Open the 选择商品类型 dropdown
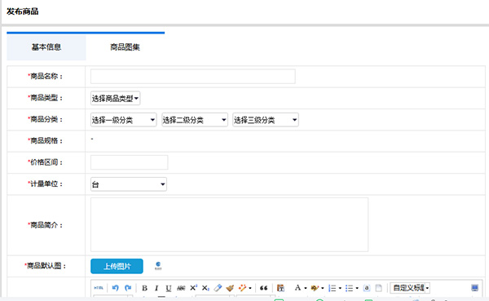Screen dimensions: 489x301 pos(115,99)
